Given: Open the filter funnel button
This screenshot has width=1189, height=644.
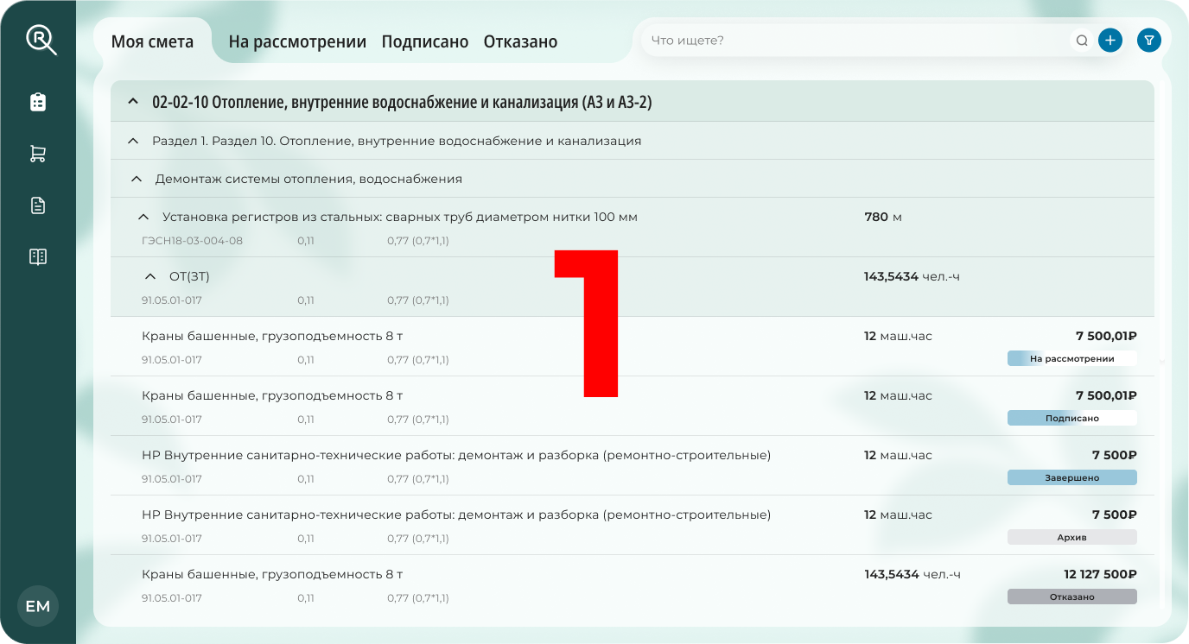Looking at the screenshot, I should pyautogui.click(x=1148, y=40).
